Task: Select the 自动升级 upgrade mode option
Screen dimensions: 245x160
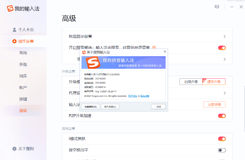Action: click(x=191, y=82)
